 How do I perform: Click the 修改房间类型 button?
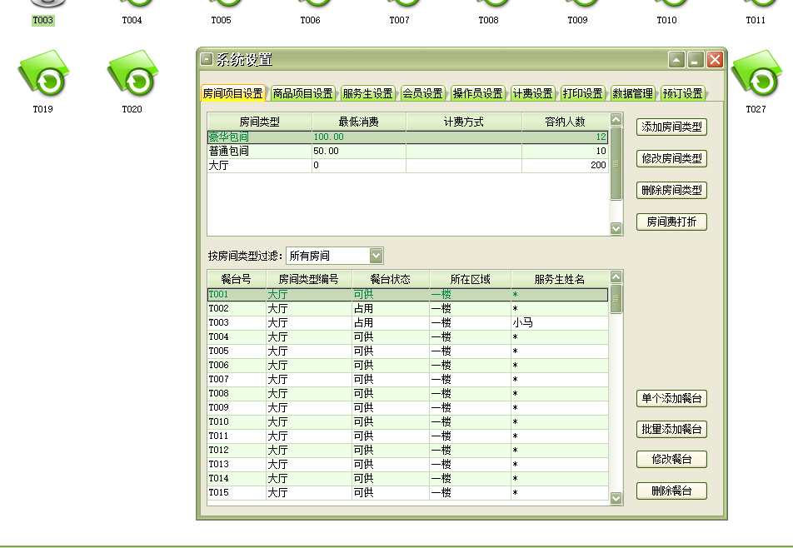click(671, 159)
